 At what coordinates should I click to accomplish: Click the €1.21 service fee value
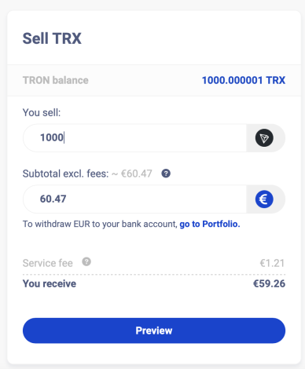(x=272, y=263)
